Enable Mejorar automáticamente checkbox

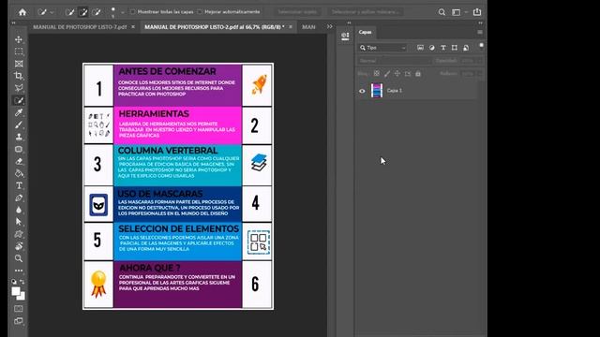(200, 12)
